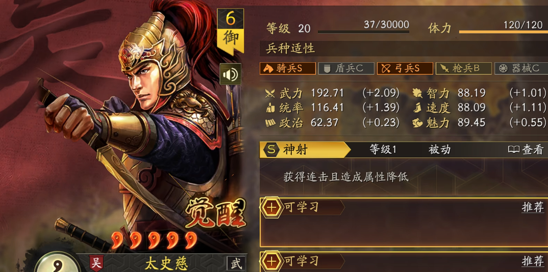Play Taishi Ci voice with speaker icon
548x272 pixels.
point(230,74)
